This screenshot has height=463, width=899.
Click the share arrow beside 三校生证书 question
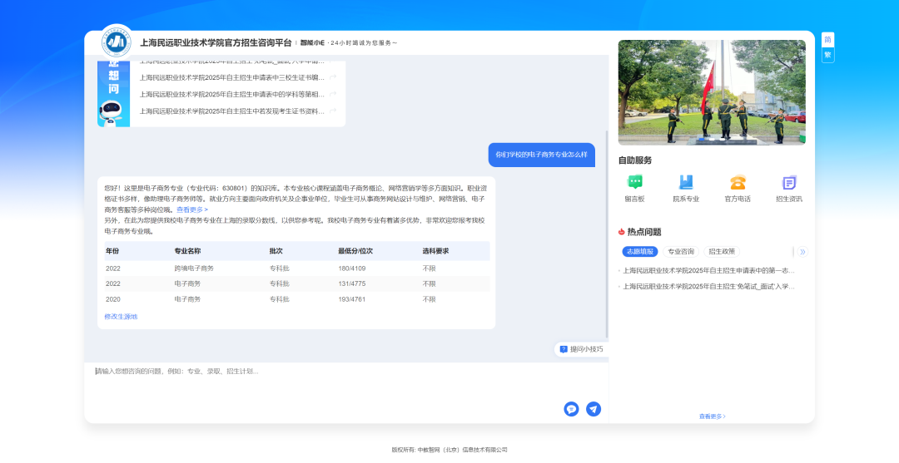point(332,77)
